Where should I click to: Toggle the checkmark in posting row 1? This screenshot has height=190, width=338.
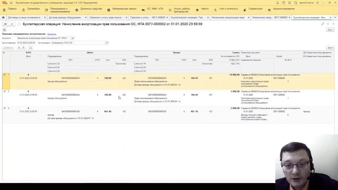pos(5,74)
